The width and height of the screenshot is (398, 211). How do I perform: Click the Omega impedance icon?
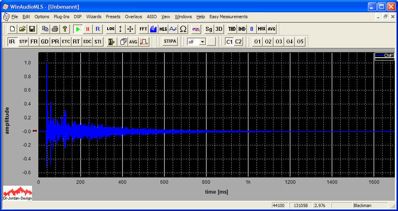pyautogui.click(x=183, y=29)
